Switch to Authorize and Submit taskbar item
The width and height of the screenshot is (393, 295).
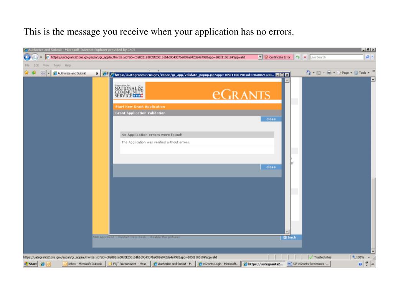pyautogui.click(x=174, y=264)
